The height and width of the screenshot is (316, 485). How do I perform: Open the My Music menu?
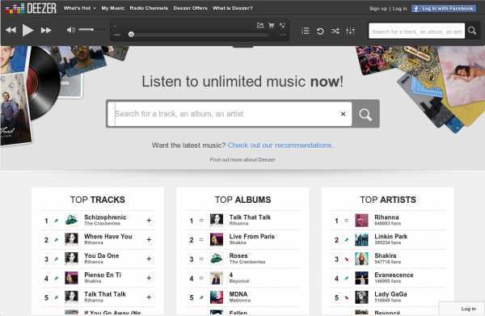pyautogui.click(x=113, y=8)
